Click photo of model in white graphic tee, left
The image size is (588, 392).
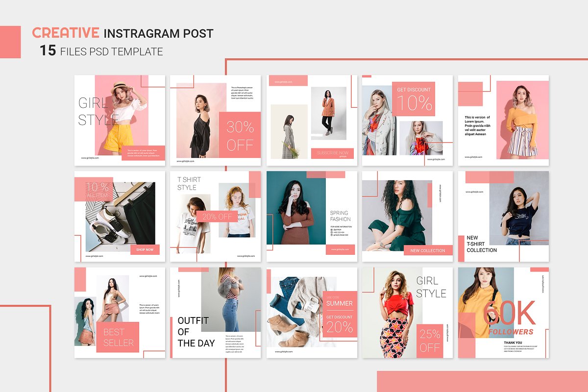pyautogui.click(x=194, y=223)
